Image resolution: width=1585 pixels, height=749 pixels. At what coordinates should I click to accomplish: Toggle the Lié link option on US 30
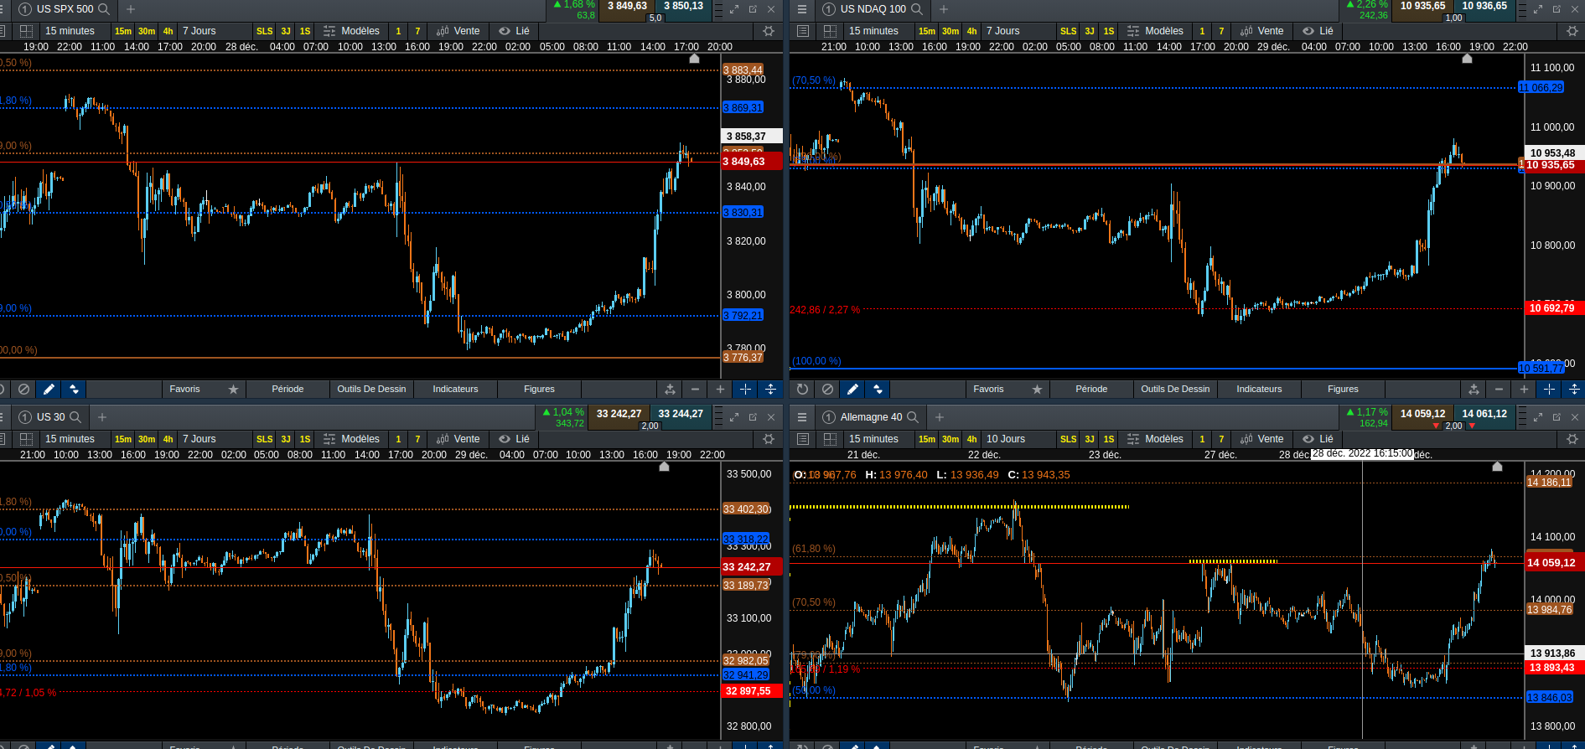click(515, 439)
